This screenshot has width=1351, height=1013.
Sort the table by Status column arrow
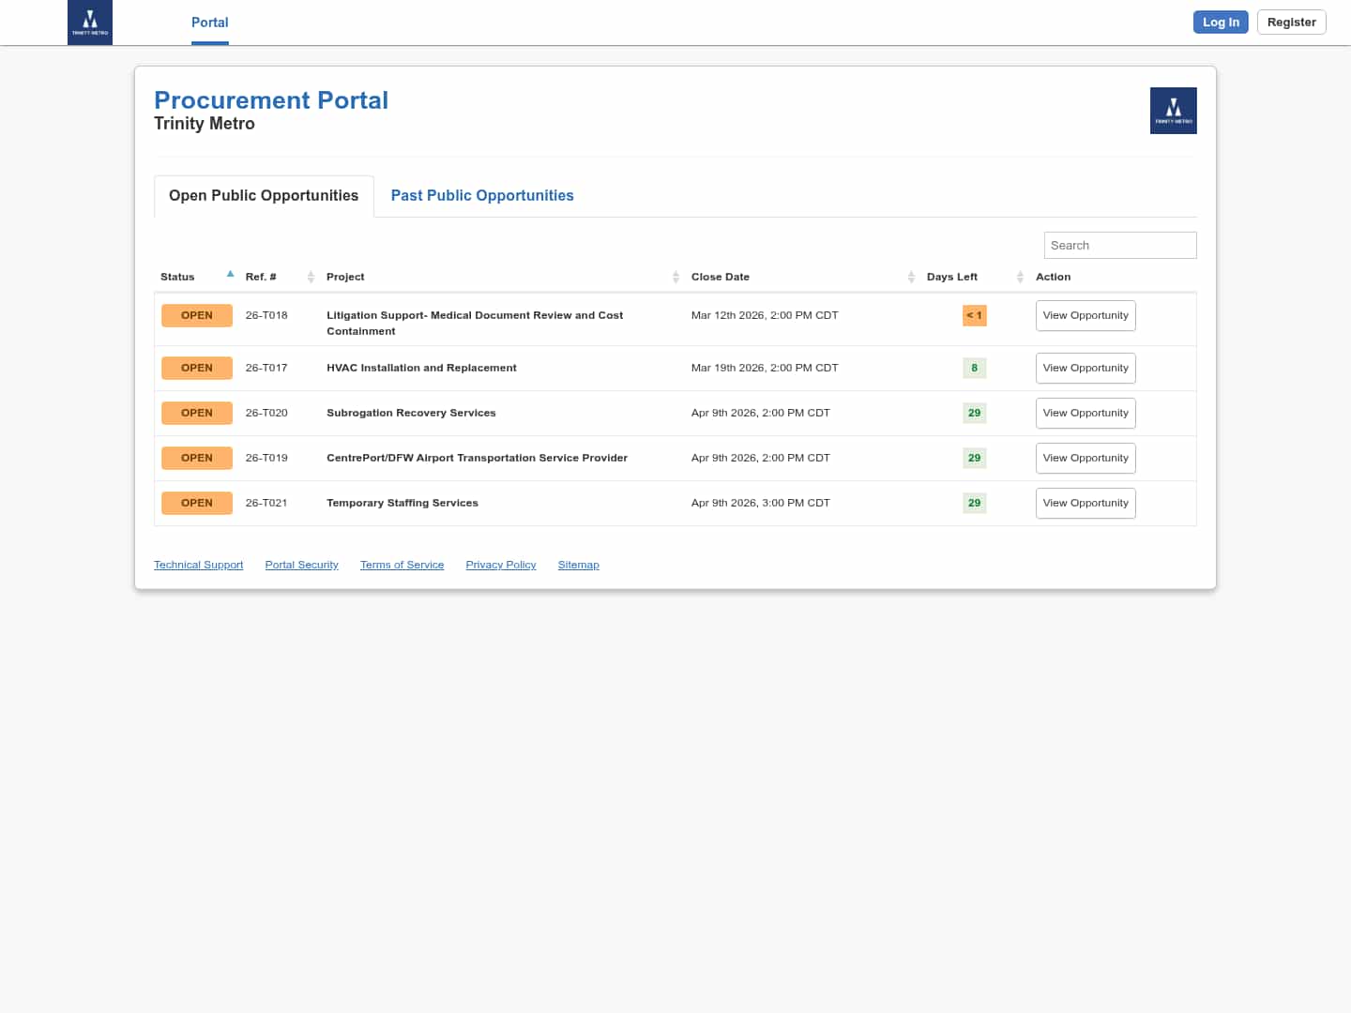pos(230,275)
